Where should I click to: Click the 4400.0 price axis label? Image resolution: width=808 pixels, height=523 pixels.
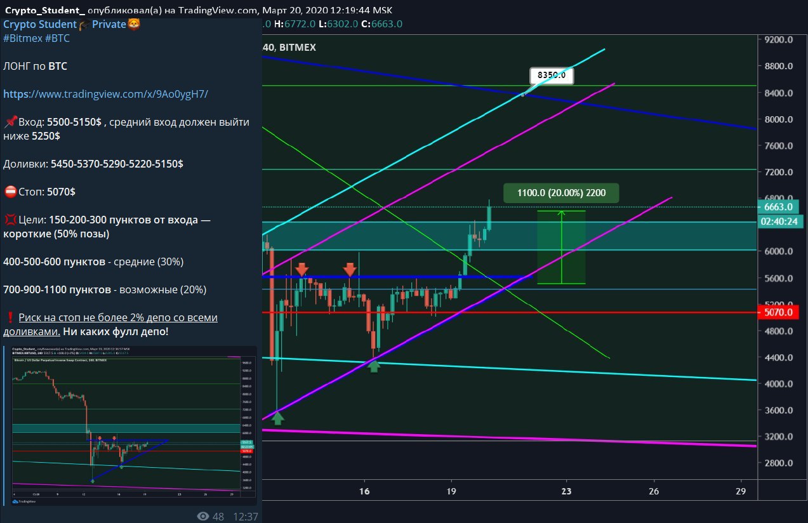779,358
